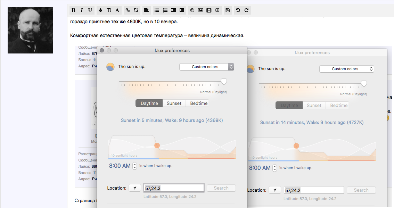Switch to the Bedtime tab in the front f.lux window

(x=198, y=103)
